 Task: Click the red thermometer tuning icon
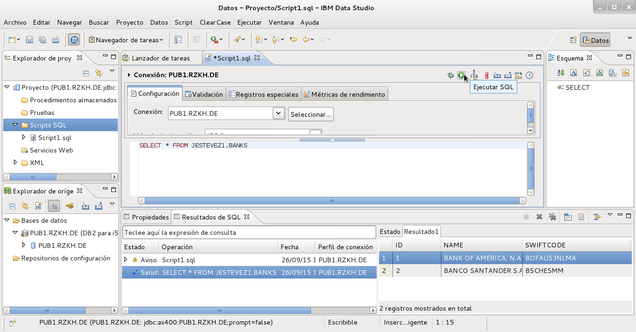pos(487,75)
